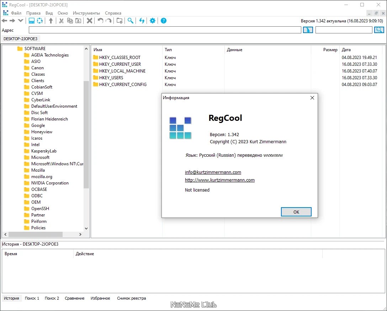Select HKEY_CURRENT_CONFIG in the list
This screenshot has height=311, width=387.
(x=123, y=84)
